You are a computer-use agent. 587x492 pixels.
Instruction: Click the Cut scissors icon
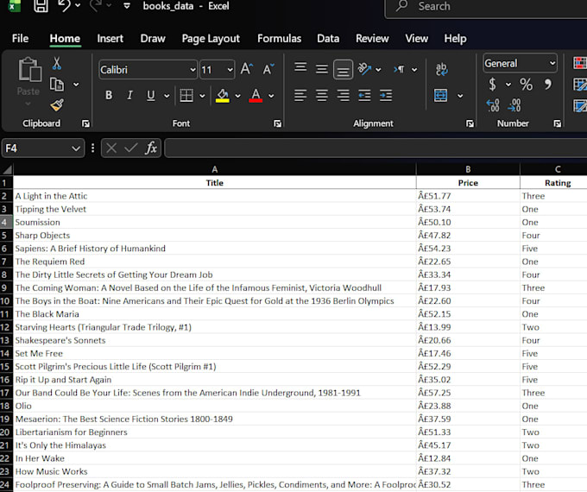tap(57, 64)
